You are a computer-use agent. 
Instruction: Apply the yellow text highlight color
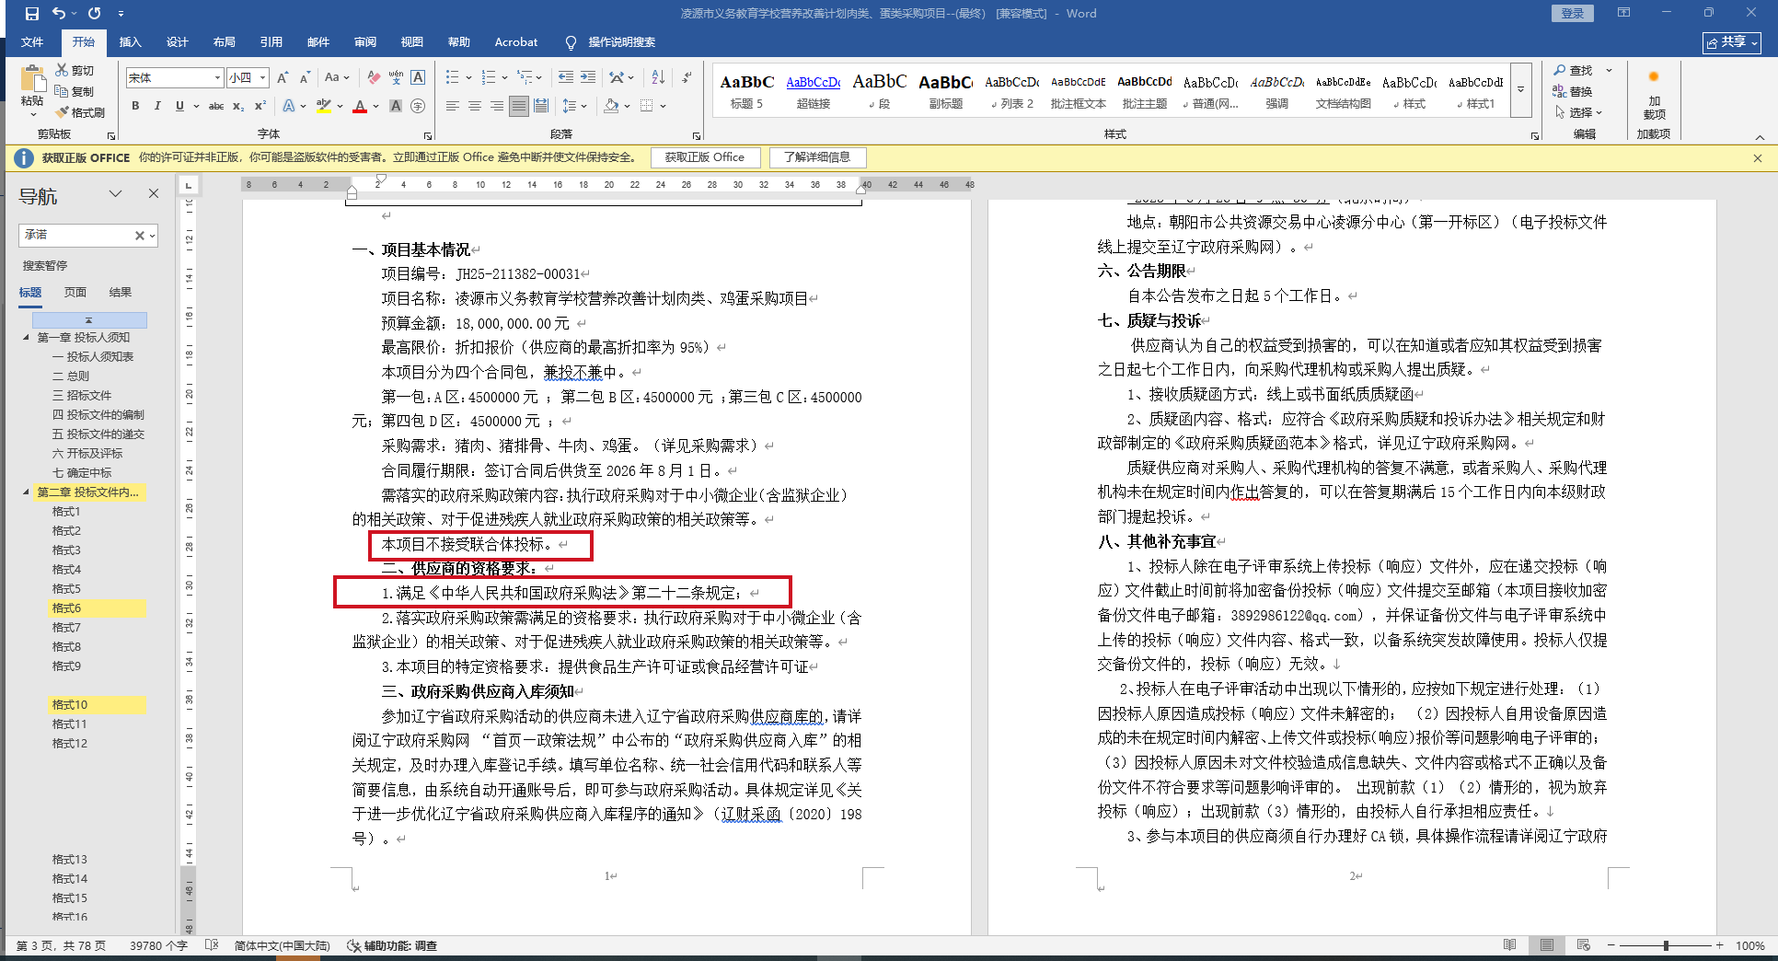click(324, 106)
